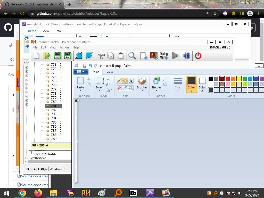Open Select dropdown arrow in Paint

(x=100, y=90)
